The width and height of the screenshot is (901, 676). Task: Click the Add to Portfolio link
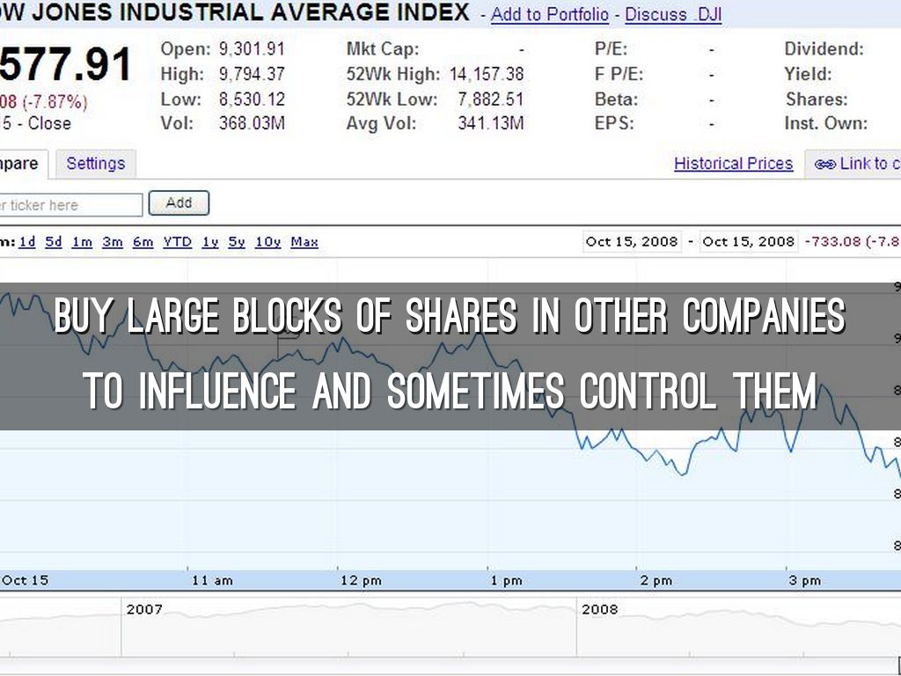549,15
